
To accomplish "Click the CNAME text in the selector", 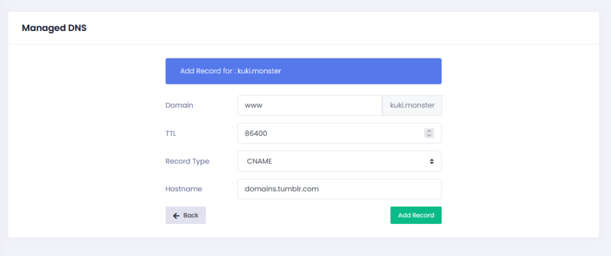I will coord(260,161).
